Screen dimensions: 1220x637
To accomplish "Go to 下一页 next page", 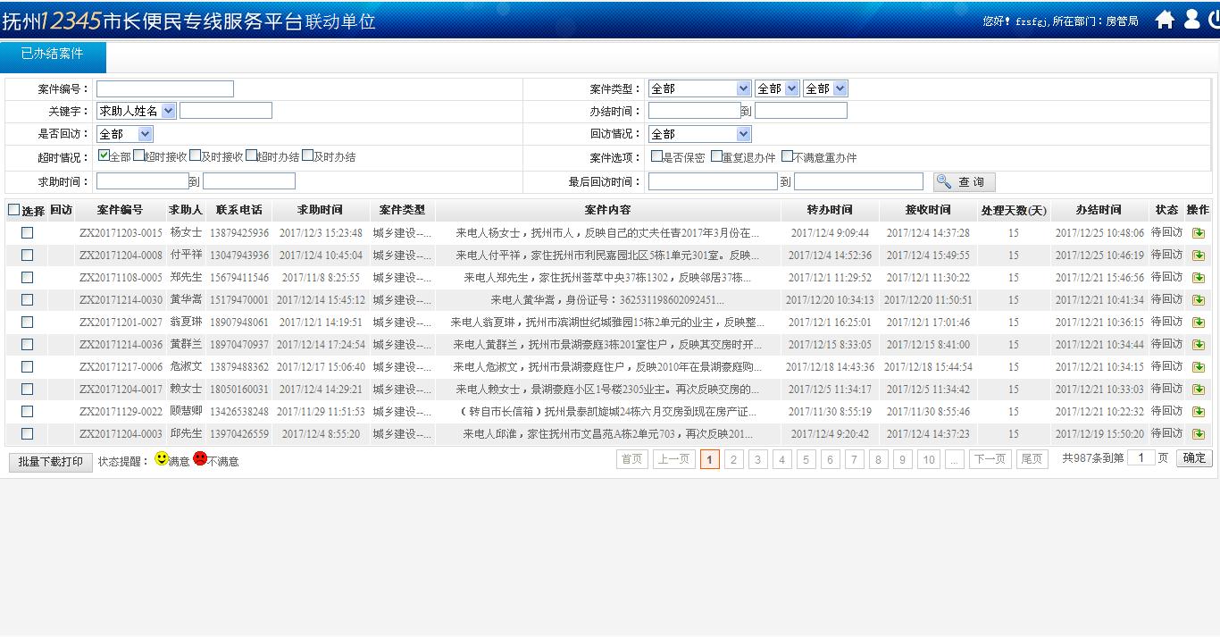I will tap(990, 459).
